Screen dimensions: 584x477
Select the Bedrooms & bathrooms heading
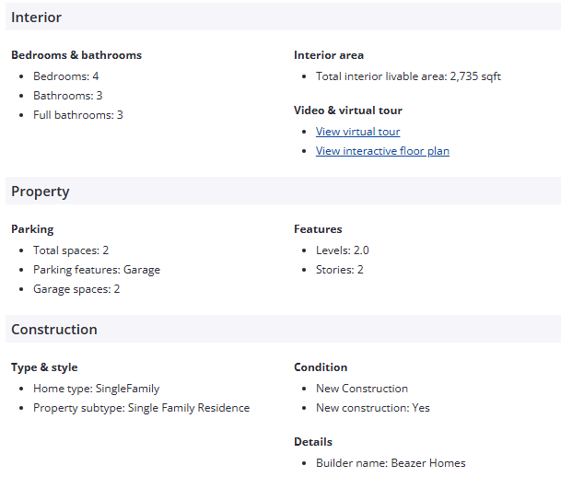point(76,55)
